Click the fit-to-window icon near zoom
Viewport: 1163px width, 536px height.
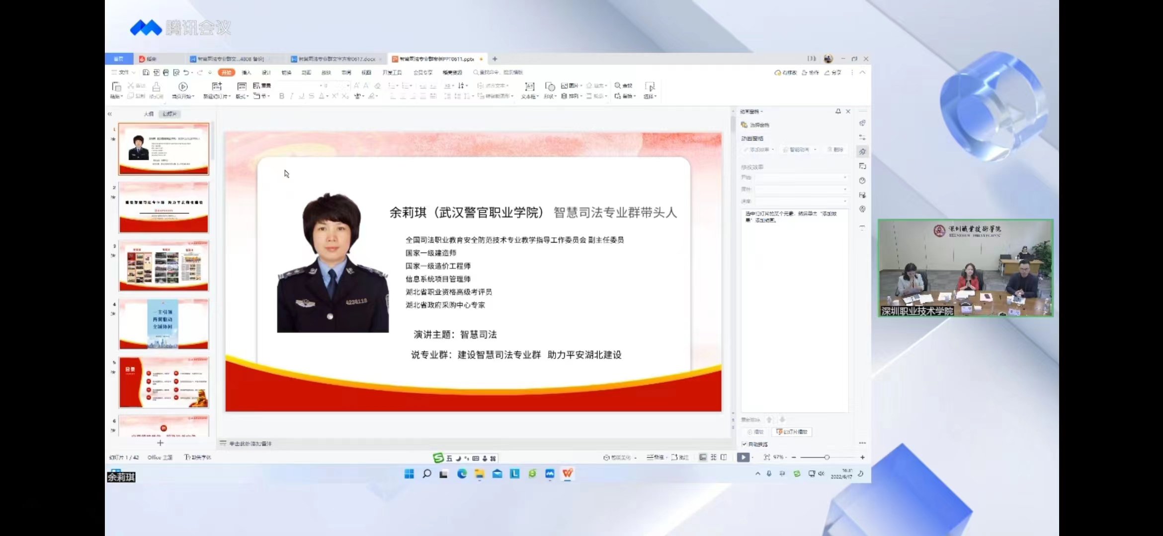click(767, 457)
